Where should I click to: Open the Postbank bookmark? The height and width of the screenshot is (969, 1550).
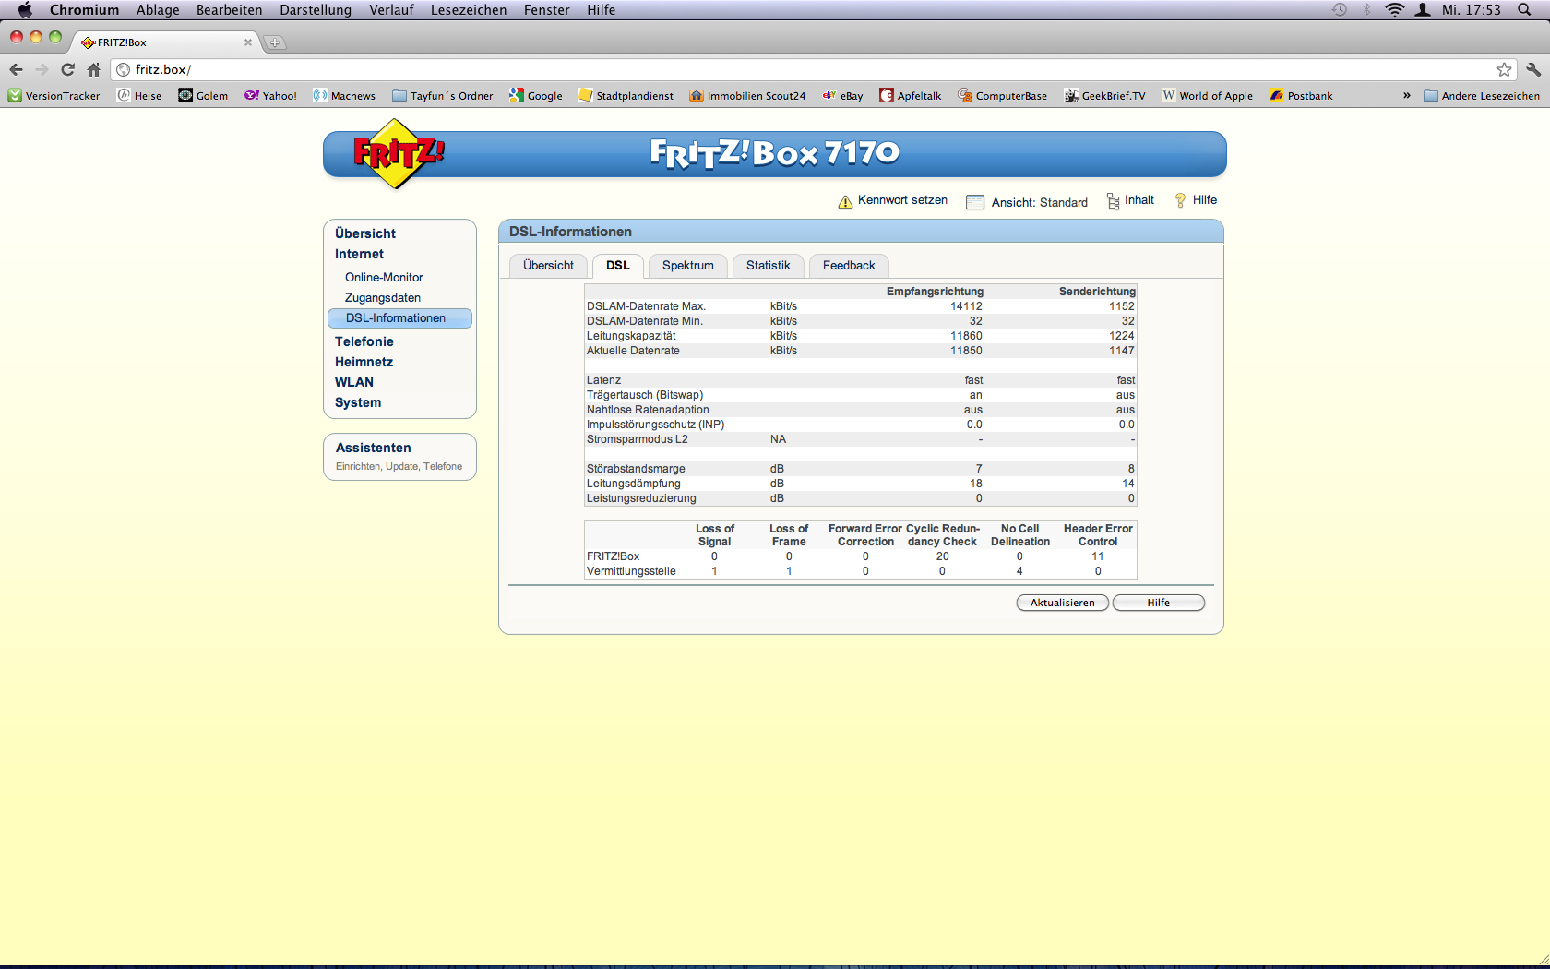1302,96
